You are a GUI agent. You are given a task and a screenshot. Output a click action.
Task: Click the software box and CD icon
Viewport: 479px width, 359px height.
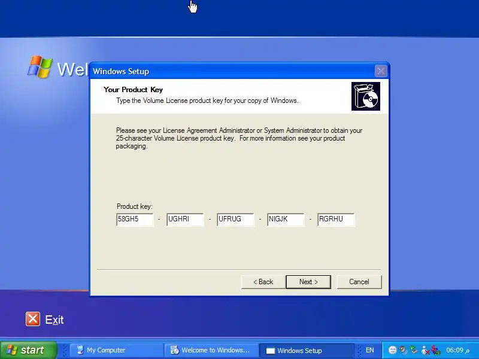pyautogui.click(x=366, y=96)
